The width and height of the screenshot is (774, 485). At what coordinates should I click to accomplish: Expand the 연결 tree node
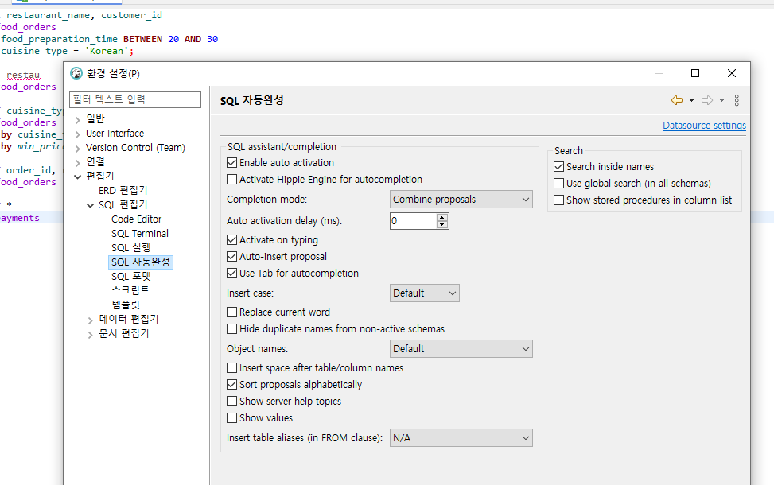coord(77,163)
